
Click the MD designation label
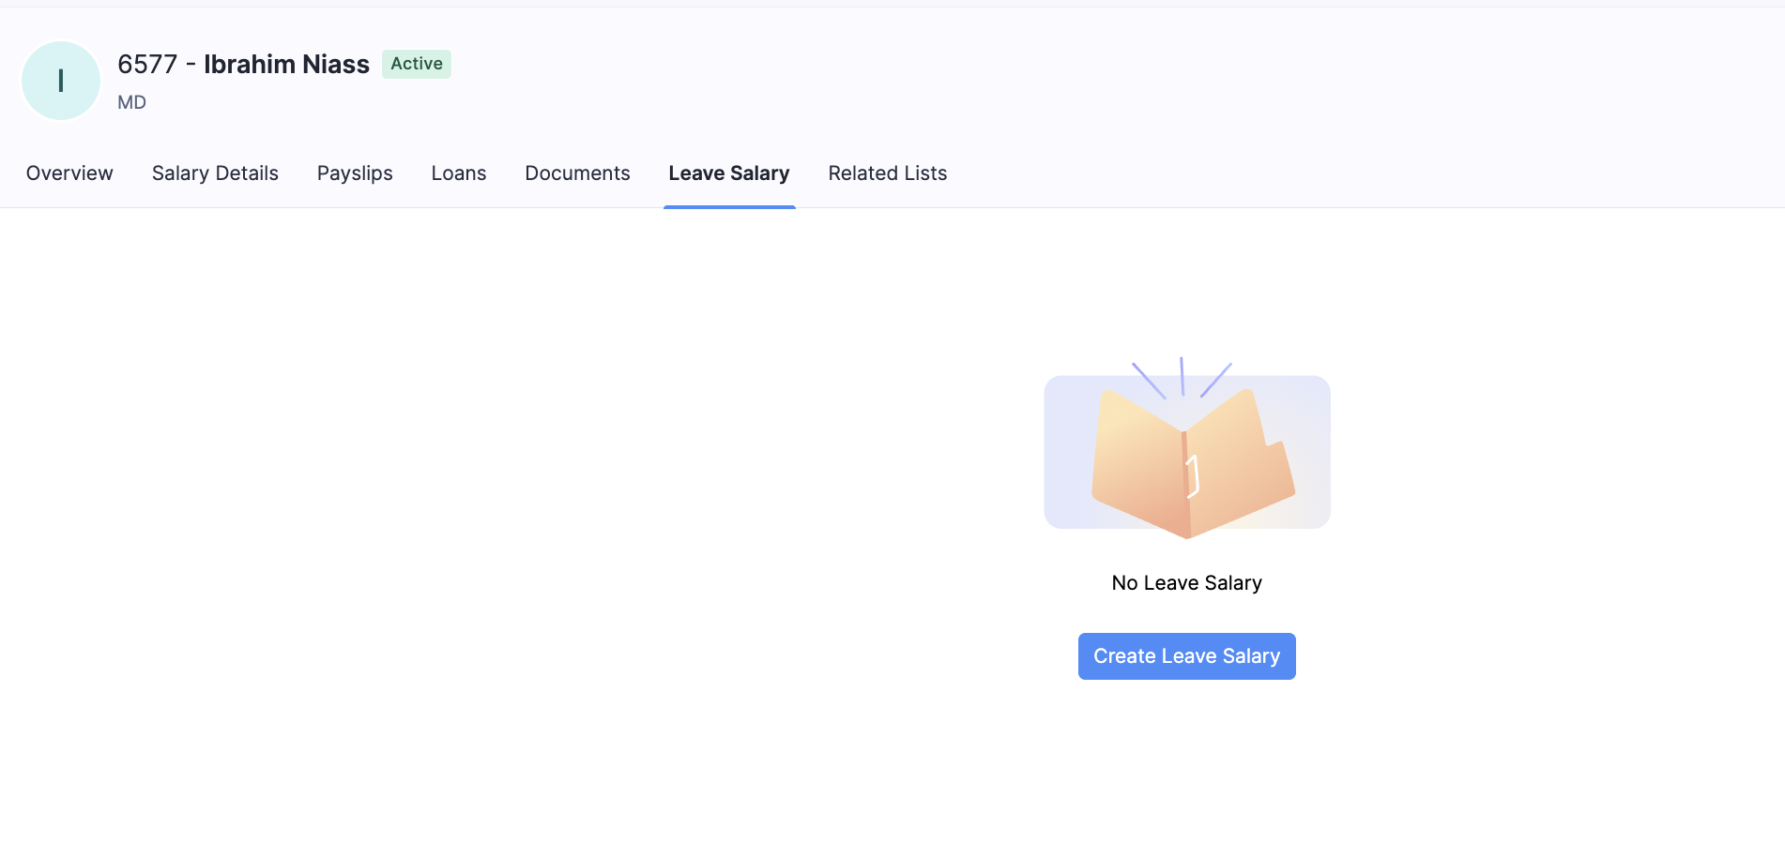(131, 102)
